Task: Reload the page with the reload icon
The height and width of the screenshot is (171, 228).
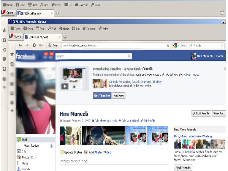Action: (x=34, y=45)
